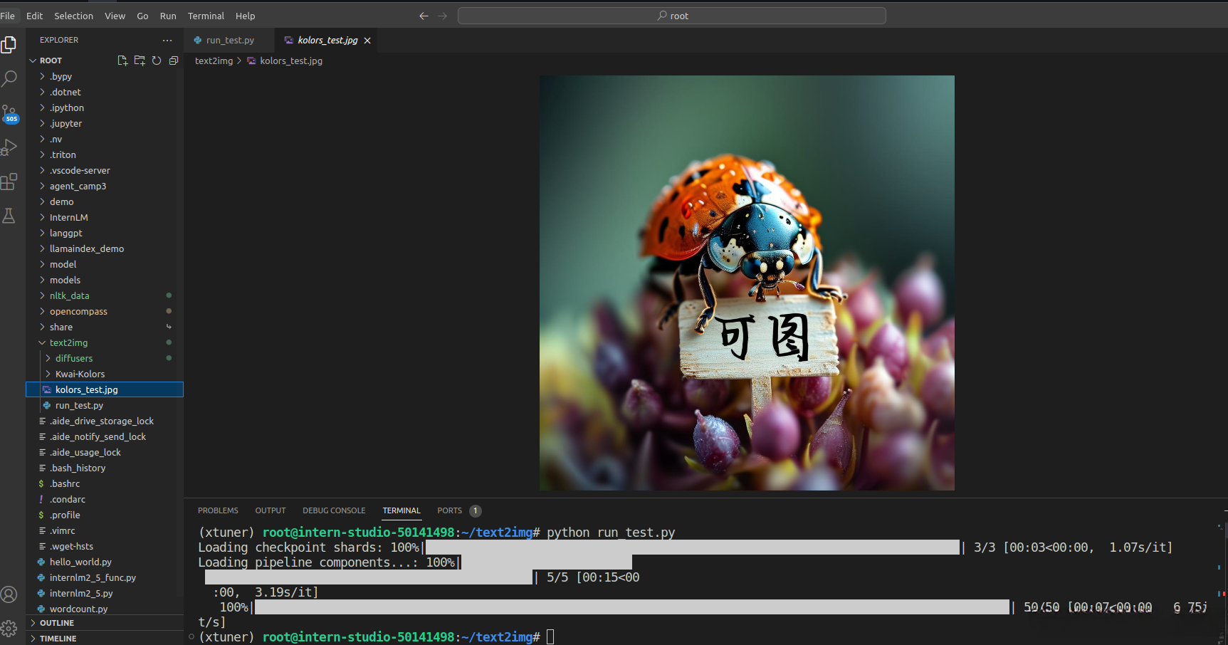Viewport: 1228px width, 645px height.
Task: Open the Help menu
Action: (246, 16)
